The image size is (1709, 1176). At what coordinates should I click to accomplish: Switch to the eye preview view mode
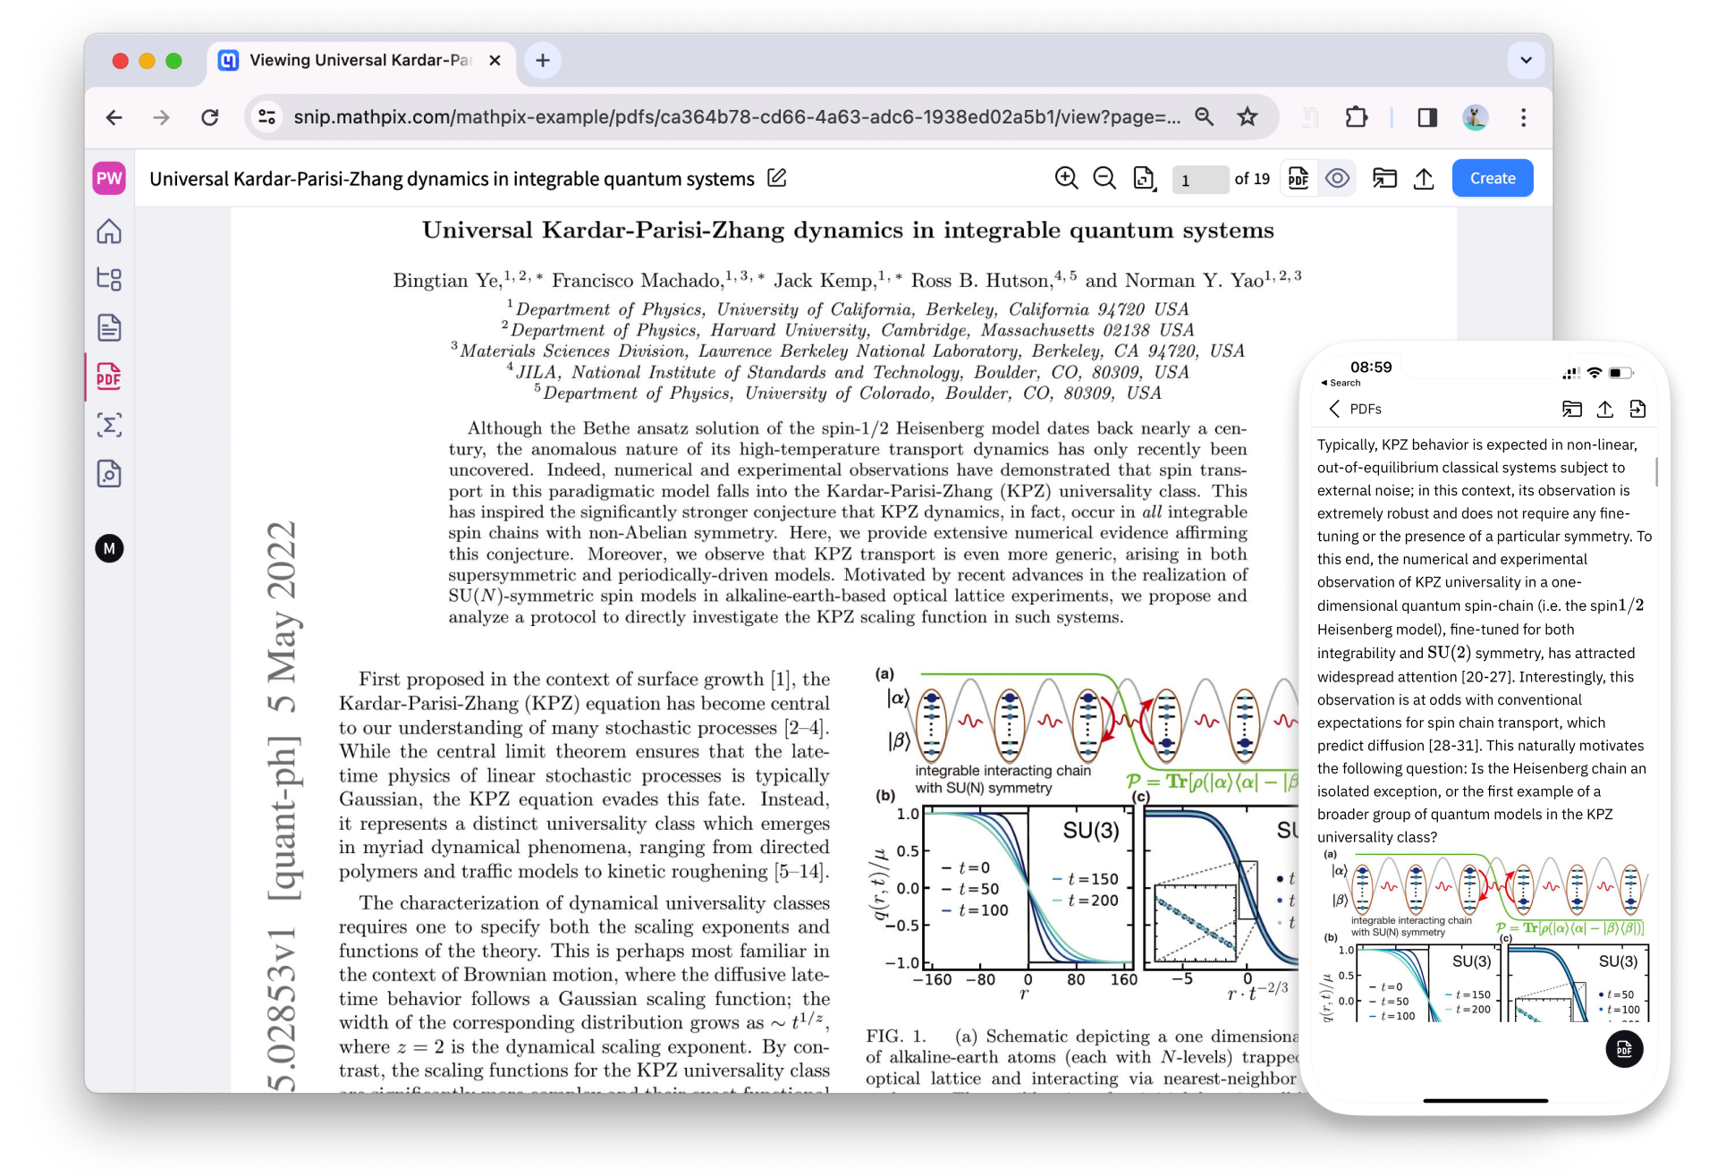[1338, 178]
